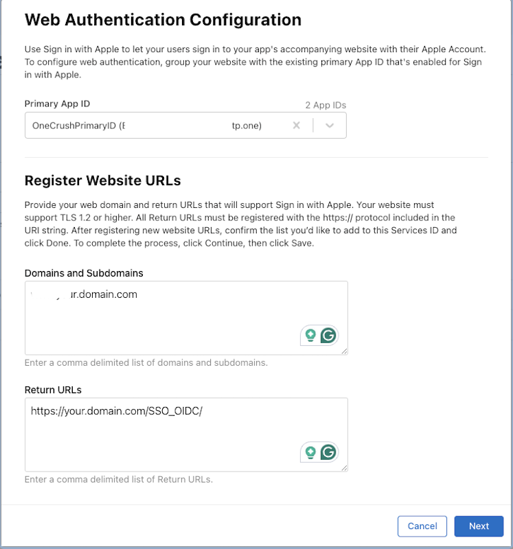Image resolution: width=513 pixels, height=549 pixels.
Task: Open Grammarly icon in Domains and Subdomains field
Action: click(329, 335)
